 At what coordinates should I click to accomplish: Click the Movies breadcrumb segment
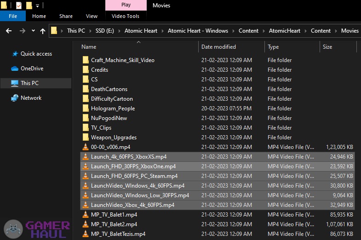tap(350, 31)
